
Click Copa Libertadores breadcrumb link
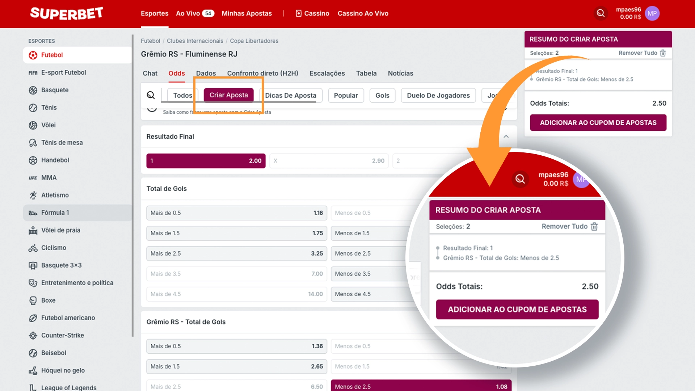pos(254,41)
